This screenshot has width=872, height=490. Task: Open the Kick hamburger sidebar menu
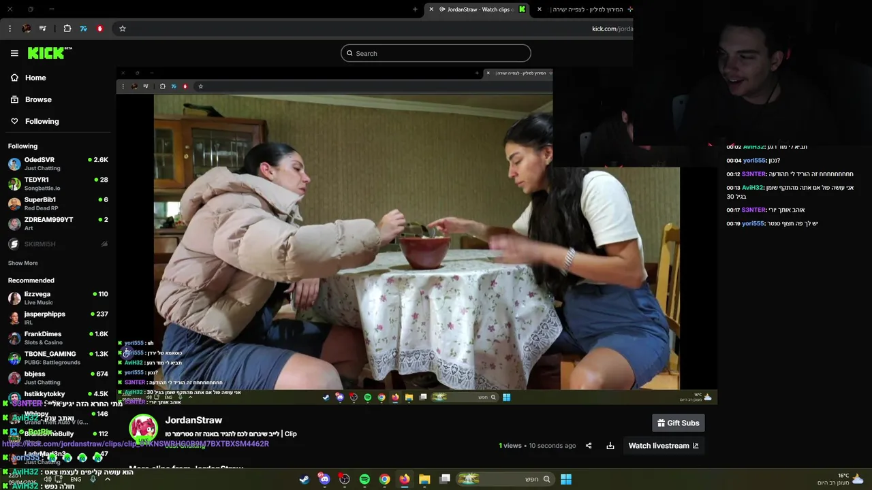(x=14, y=53)
